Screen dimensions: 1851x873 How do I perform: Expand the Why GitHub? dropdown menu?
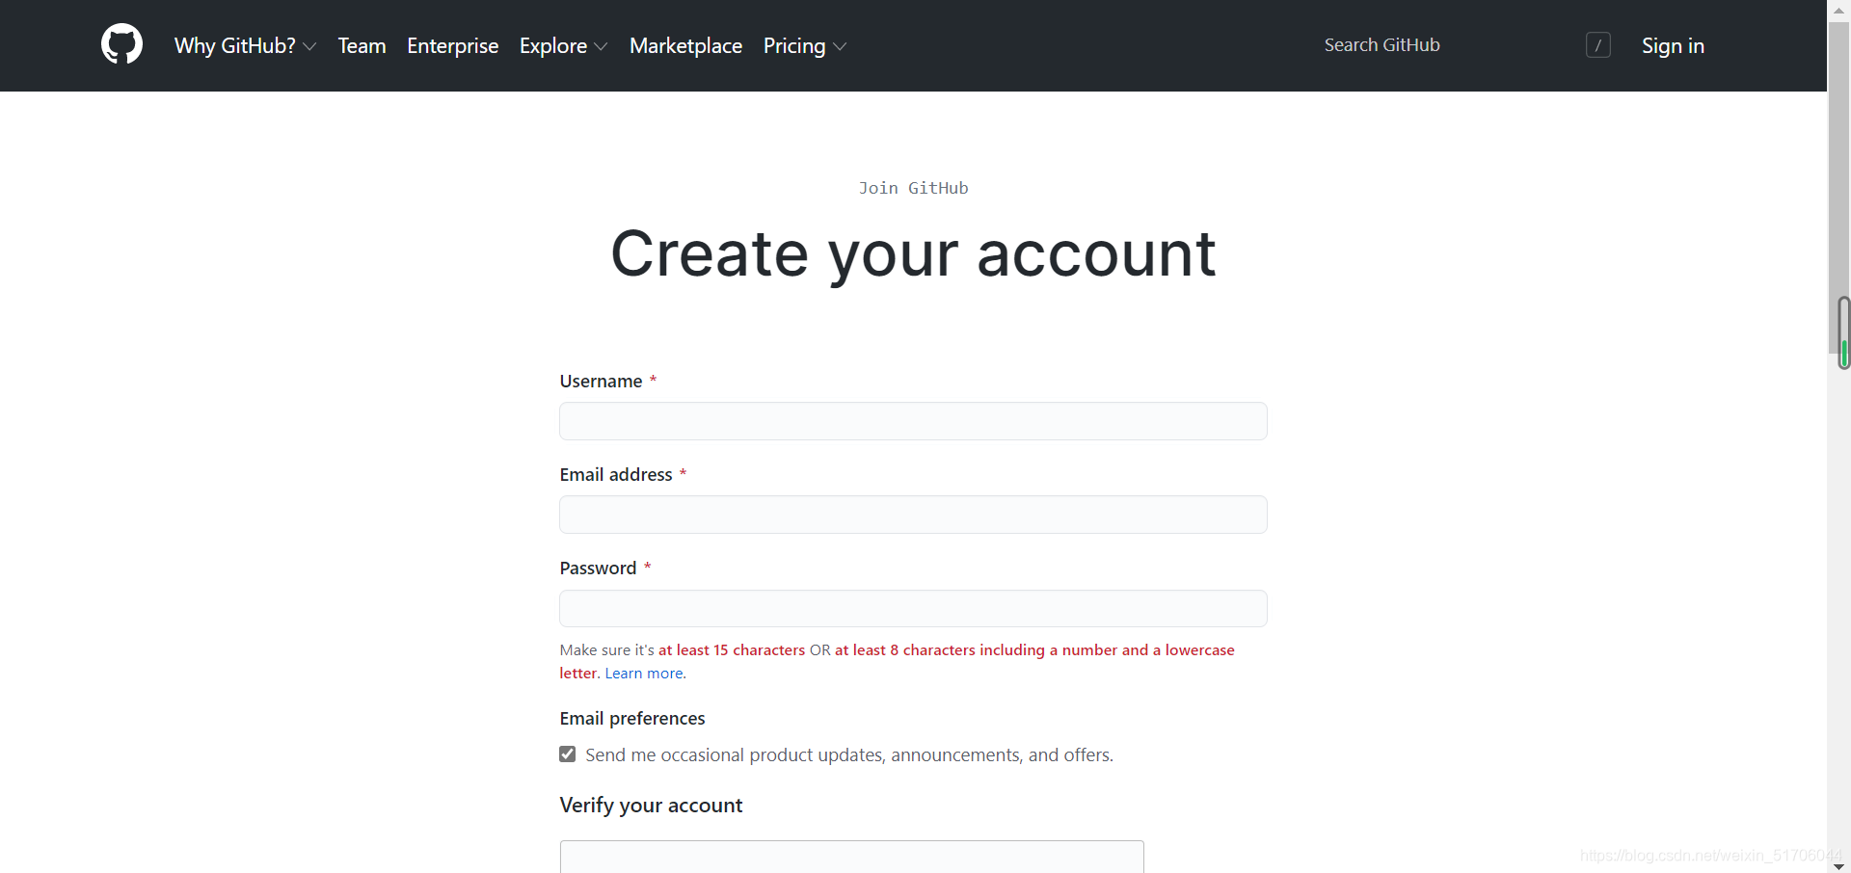[245, 45]
